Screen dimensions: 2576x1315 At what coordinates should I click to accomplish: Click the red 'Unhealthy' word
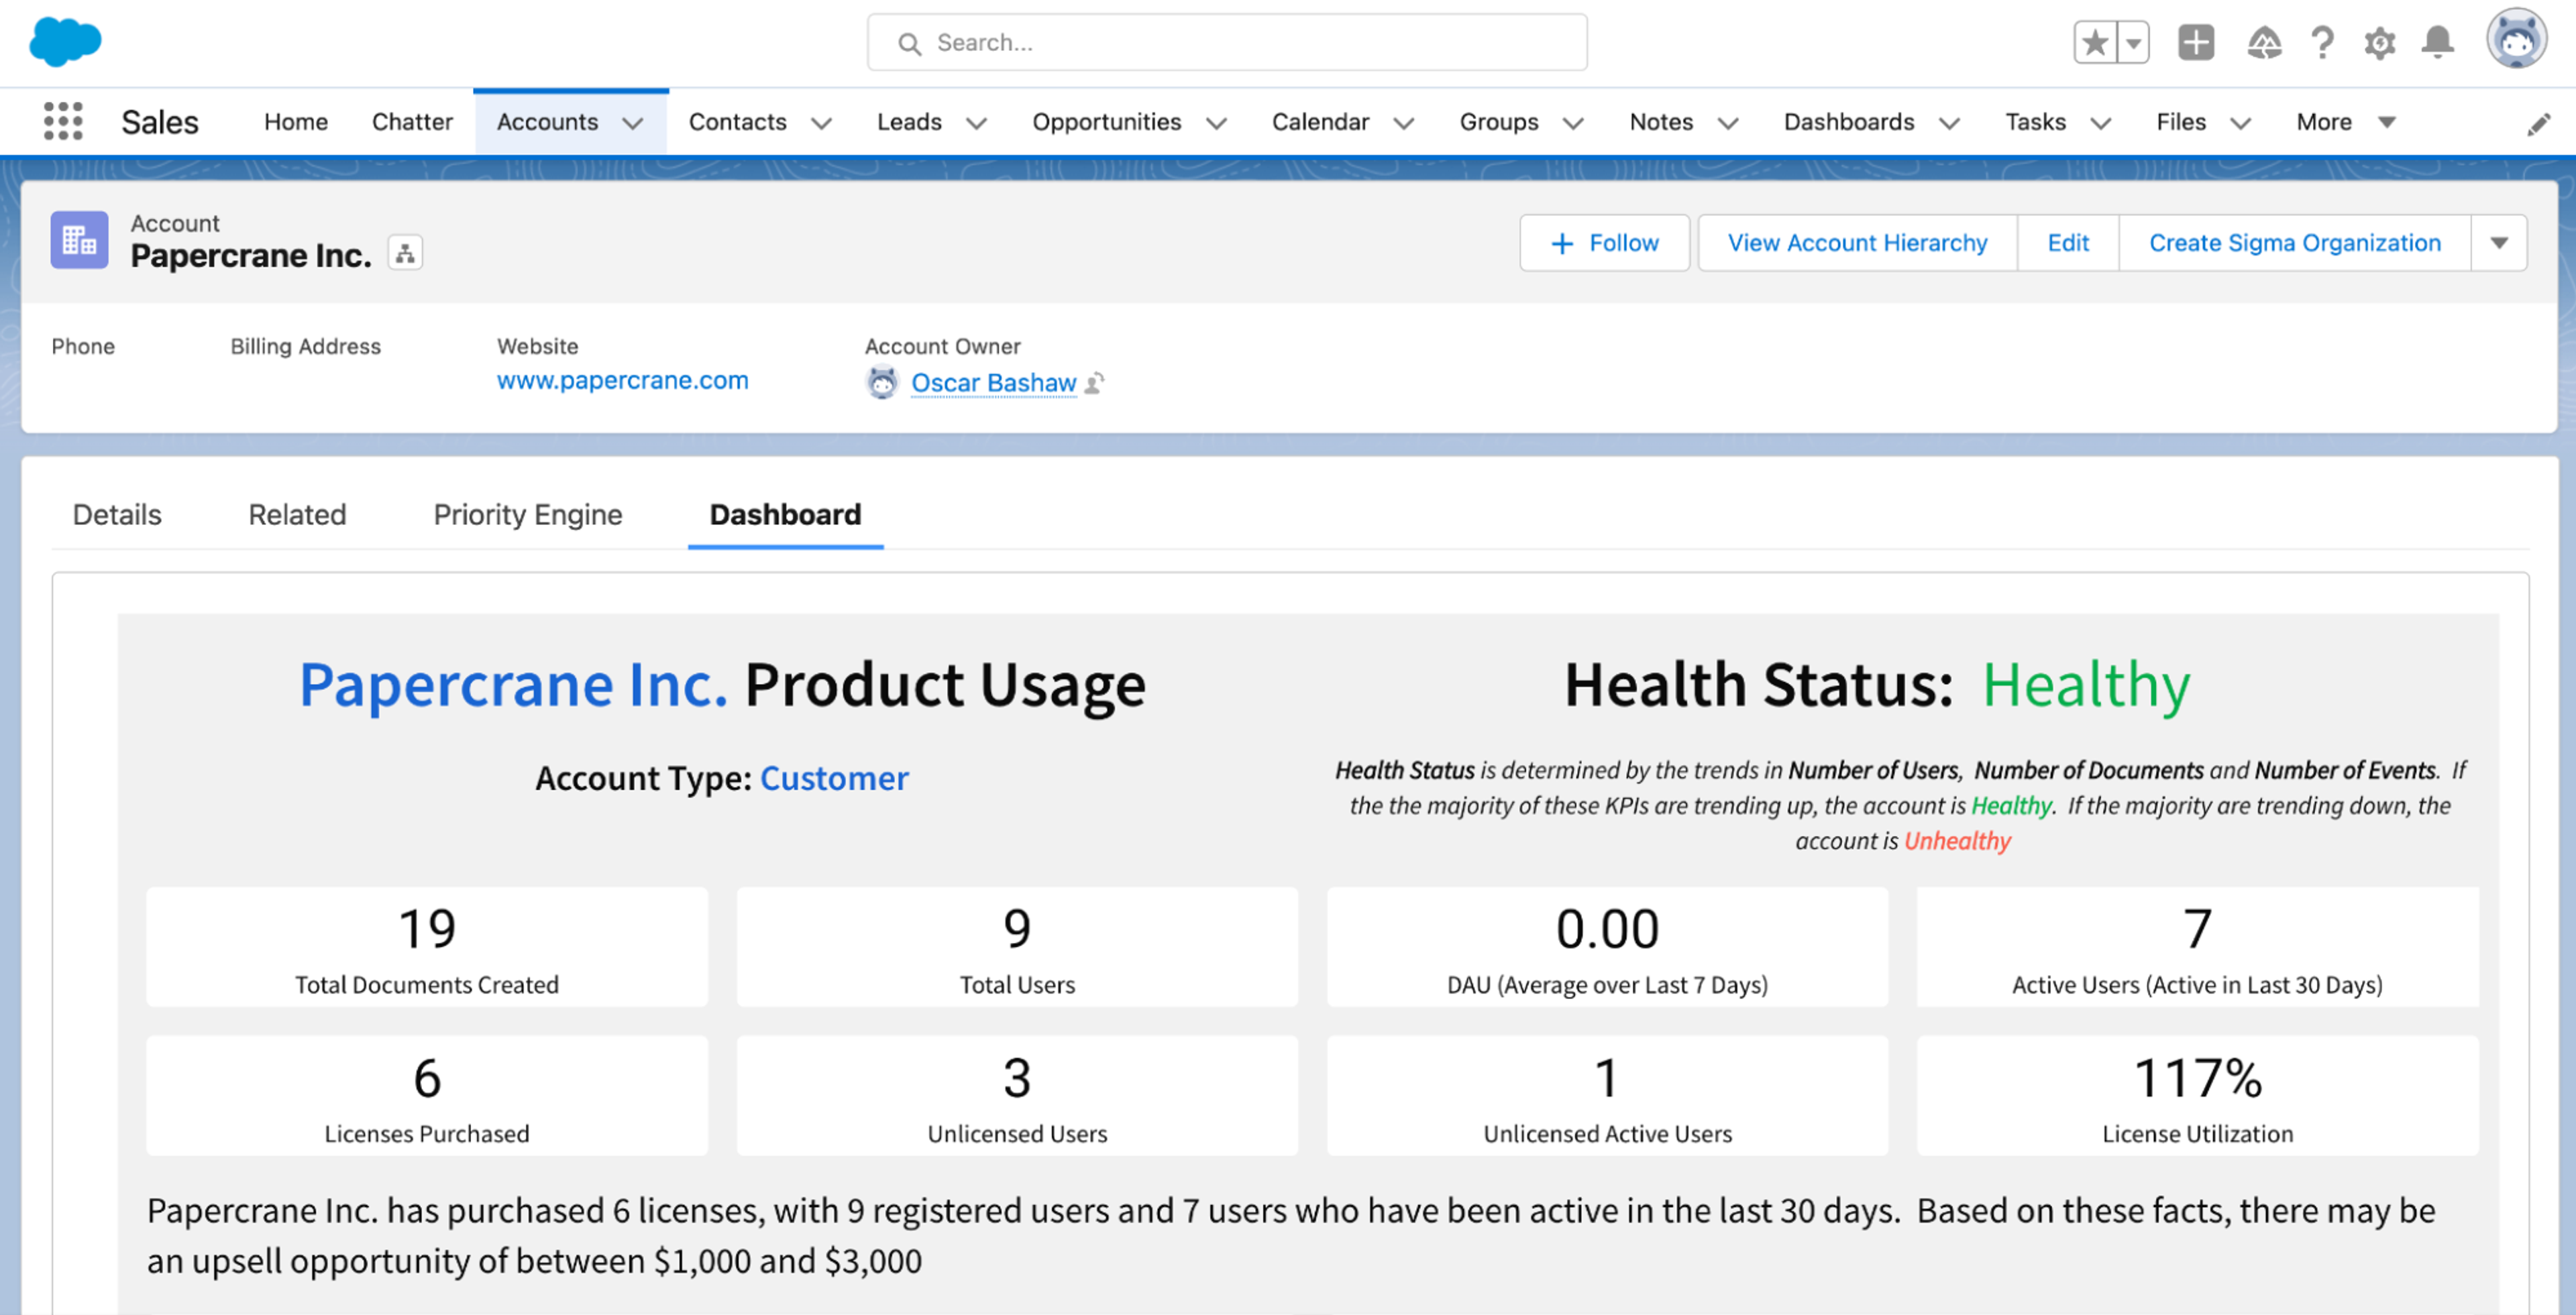[1957, 842]
